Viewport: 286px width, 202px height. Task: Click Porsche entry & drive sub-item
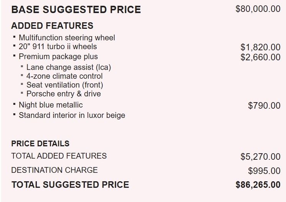63,94
